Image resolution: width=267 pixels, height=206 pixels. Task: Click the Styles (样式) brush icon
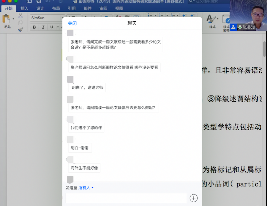pyautogui.click(x=212, y=19)
